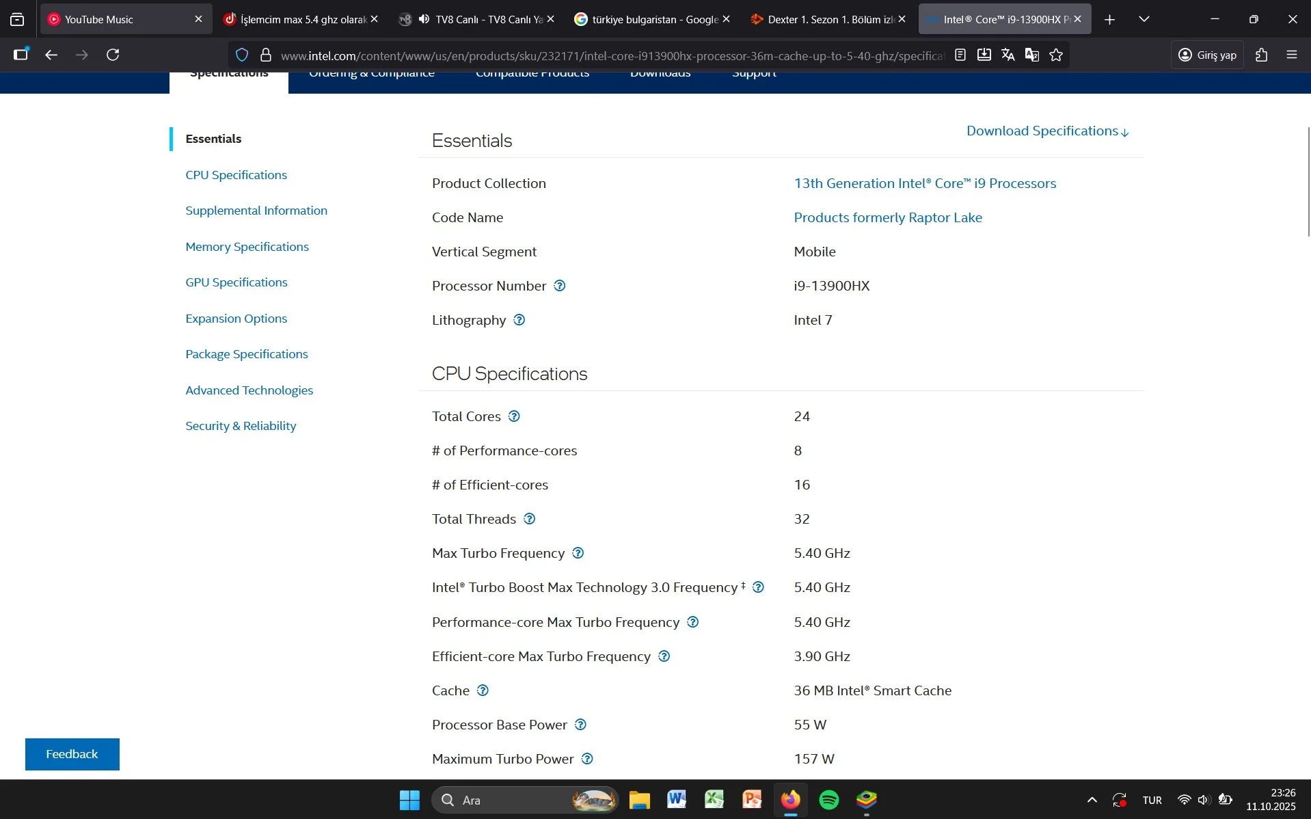
Task: Open the extensions puzzle icon
Action: point(1262,55)
